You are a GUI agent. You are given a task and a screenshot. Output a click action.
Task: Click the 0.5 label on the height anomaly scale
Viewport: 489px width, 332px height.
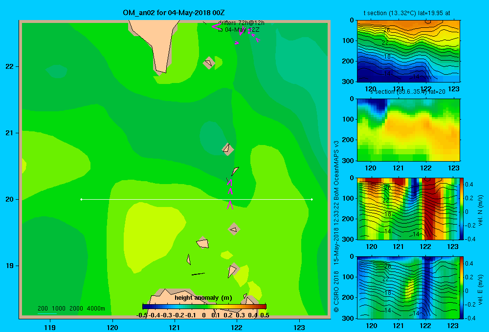pyautogui.click(x=265, y=315)
